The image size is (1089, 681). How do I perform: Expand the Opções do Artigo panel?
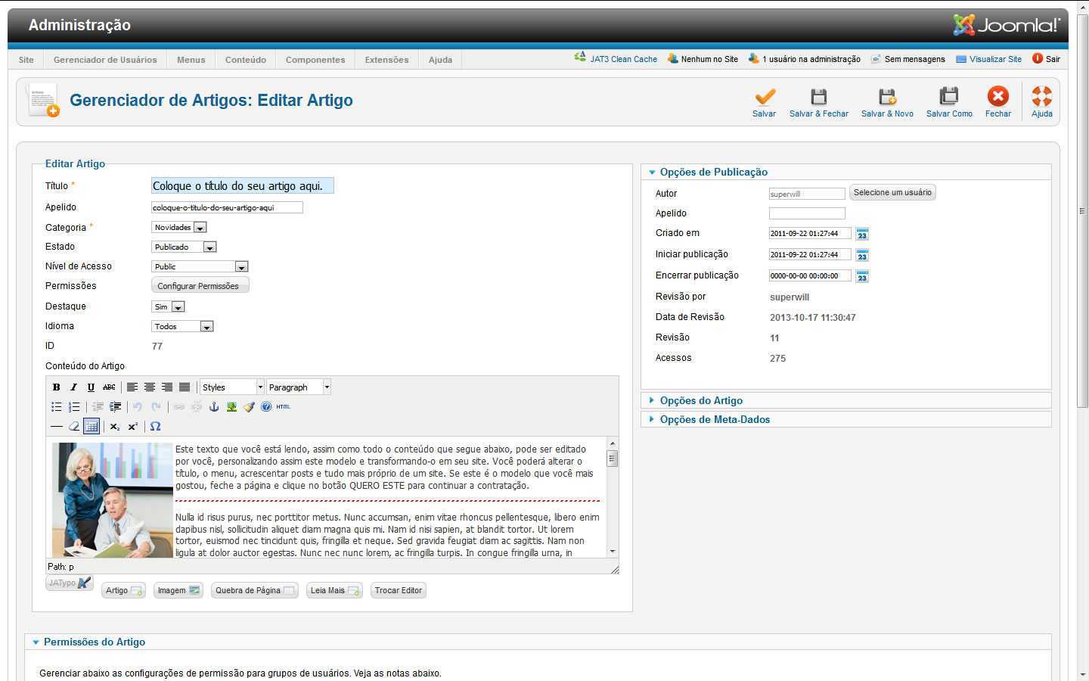click(x=700, y=400)
